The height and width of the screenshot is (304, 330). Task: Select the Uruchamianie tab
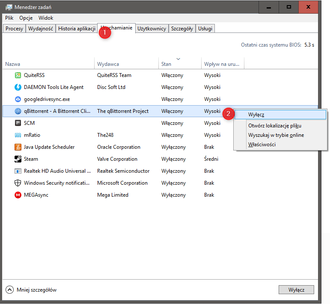[116, 28]
